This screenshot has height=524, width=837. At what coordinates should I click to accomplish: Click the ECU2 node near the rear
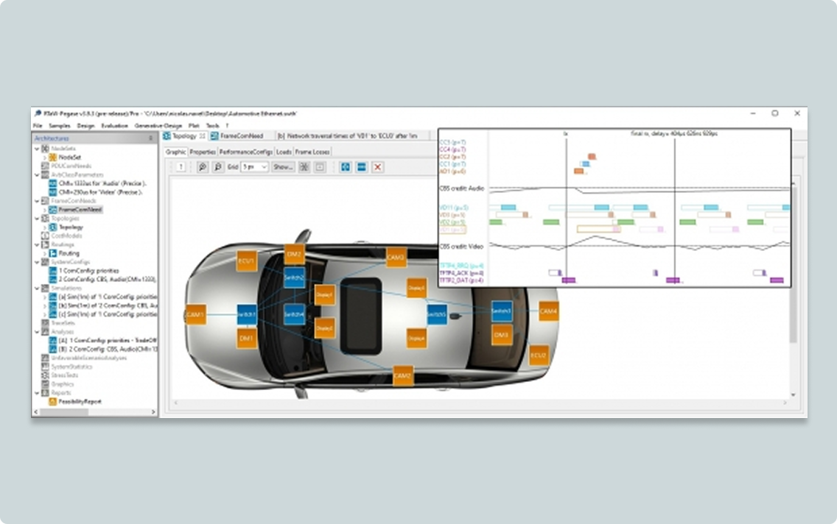point(539,355)
